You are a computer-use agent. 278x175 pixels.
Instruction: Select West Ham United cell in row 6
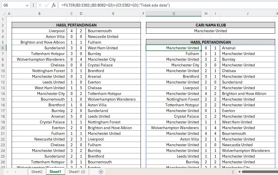pyautogui.click(x=113, y=48)
